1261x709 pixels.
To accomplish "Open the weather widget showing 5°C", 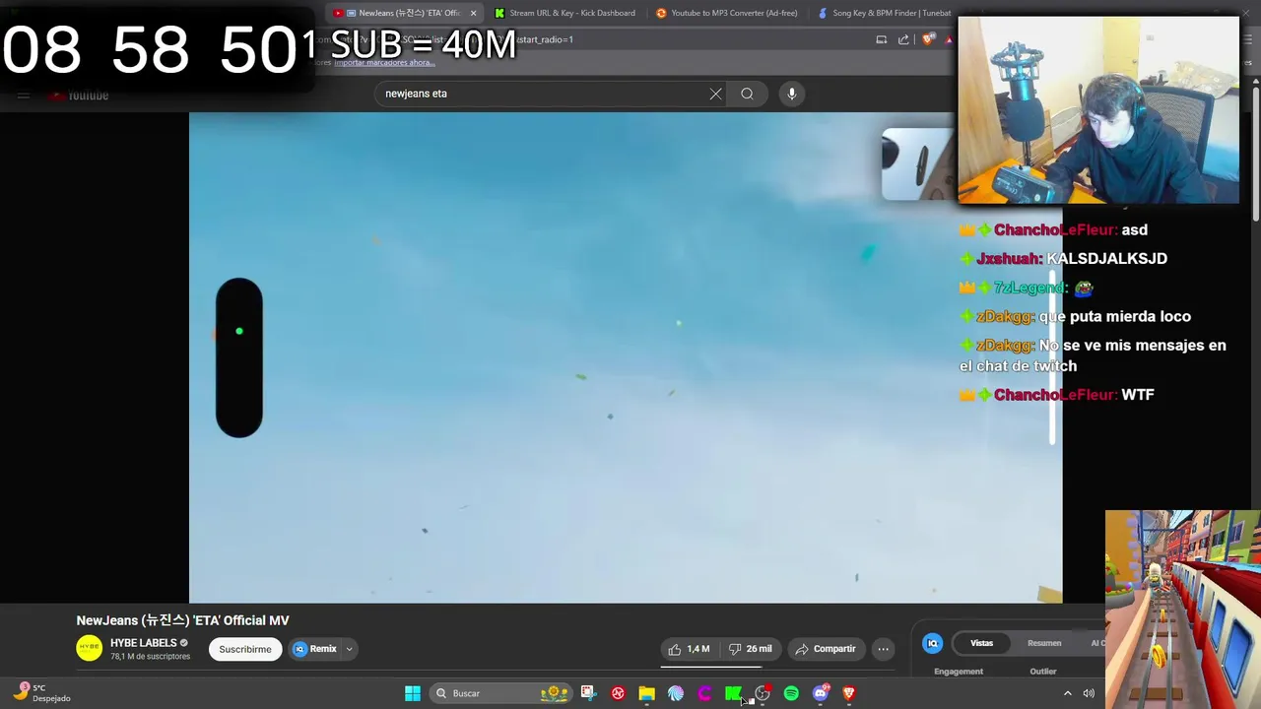I will tap(43, 693).
